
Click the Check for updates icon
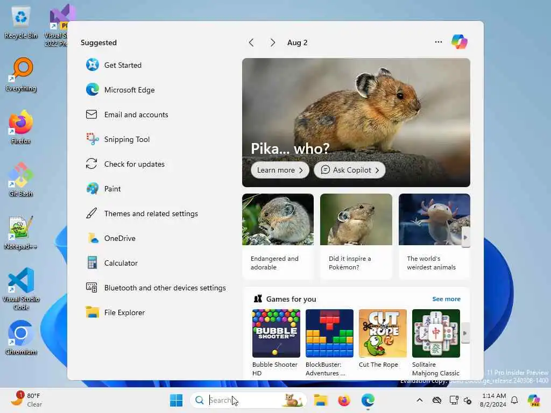coord(91,163)
